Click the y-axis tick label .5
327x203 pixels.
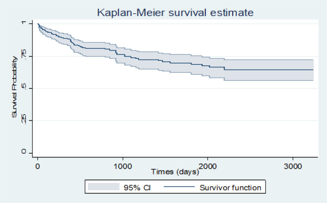pos(23,88)
